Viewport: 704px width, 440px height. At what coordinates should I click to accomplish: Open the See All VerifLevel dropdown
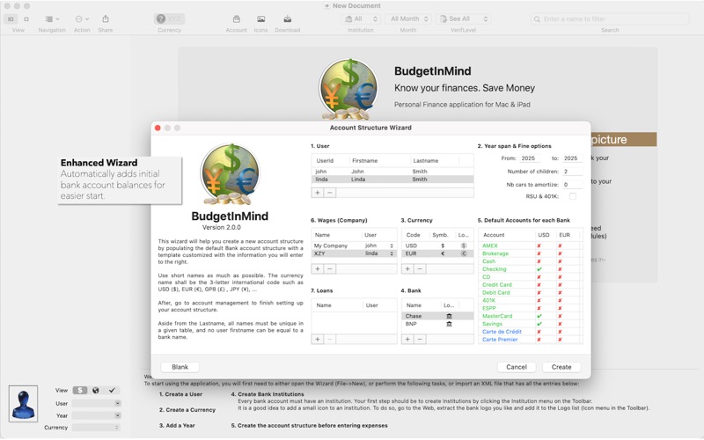464,18
